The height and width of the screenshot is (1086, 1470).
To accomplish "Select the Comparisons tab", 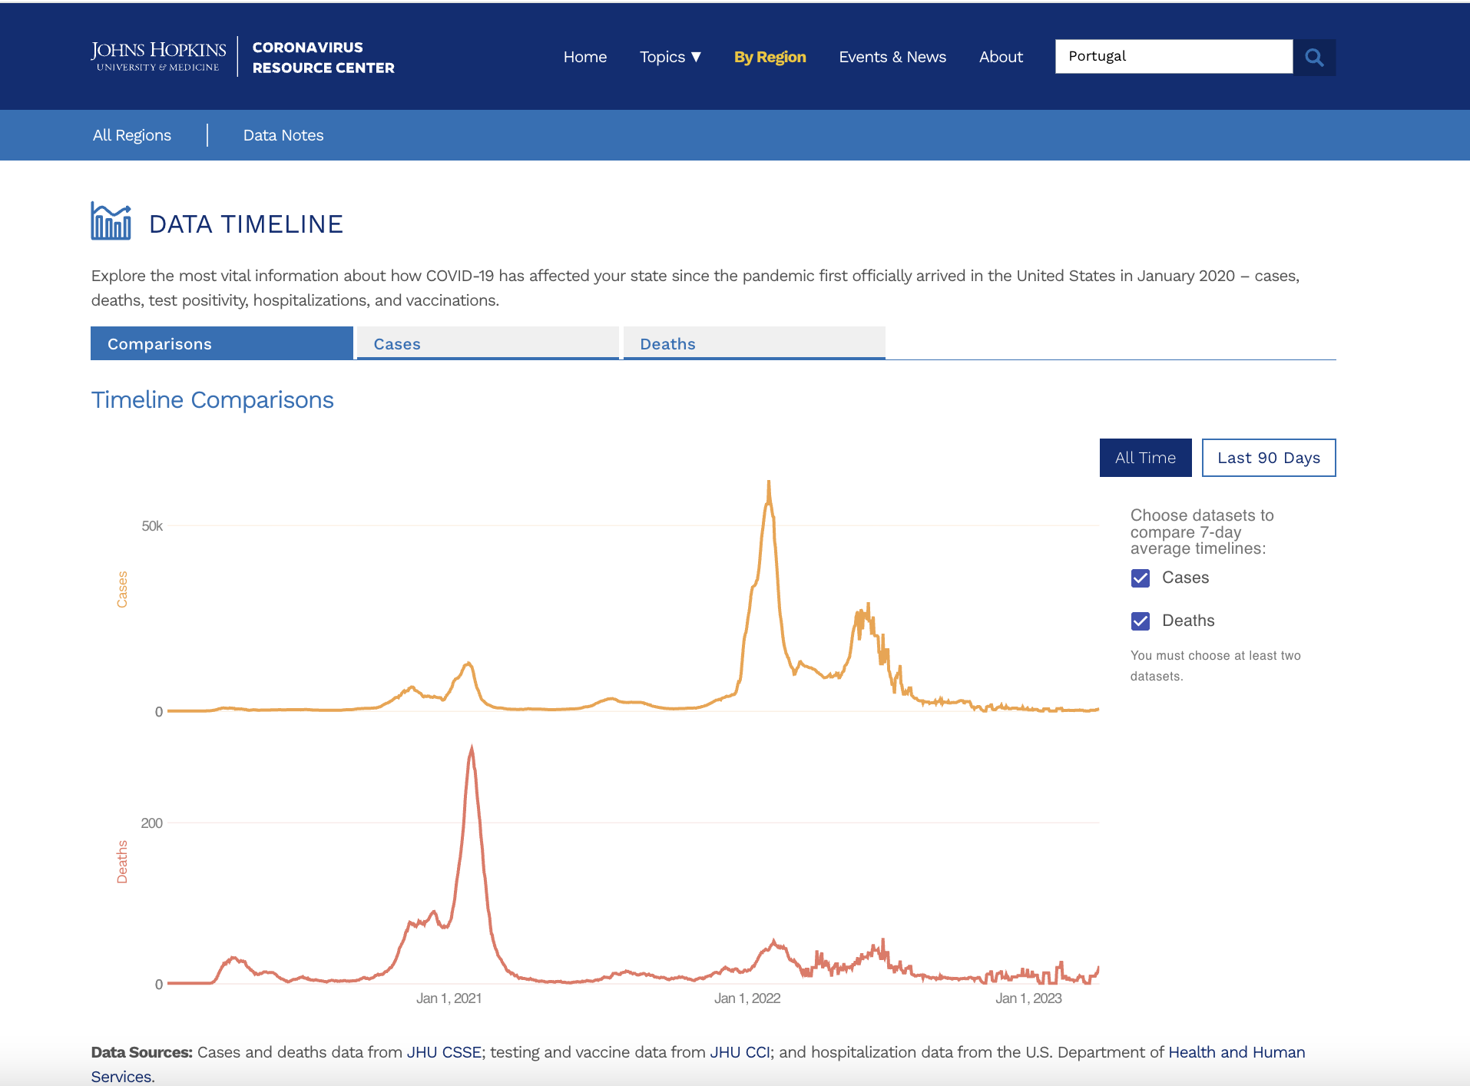I will (x=221, y=343).
